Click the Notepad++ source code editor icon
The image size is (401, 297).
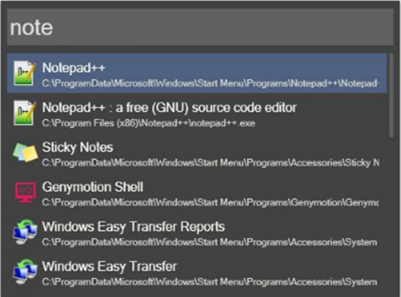click(24, 113)
